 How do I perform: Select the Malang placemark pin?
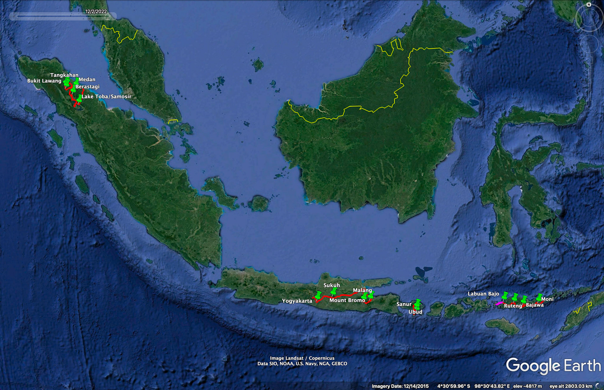[372, 294]
